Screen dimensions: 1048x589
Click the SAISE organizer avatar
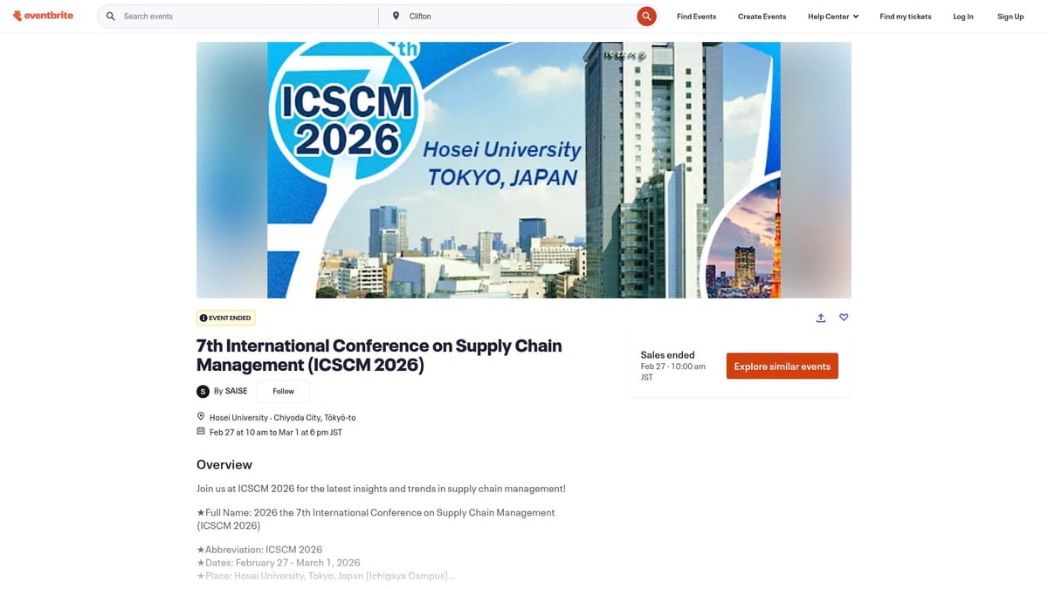[x=202, y=391]
